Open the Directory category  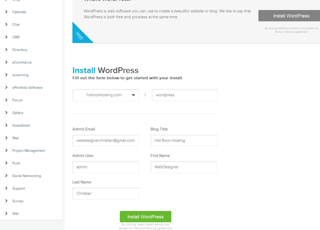point(20,50)
